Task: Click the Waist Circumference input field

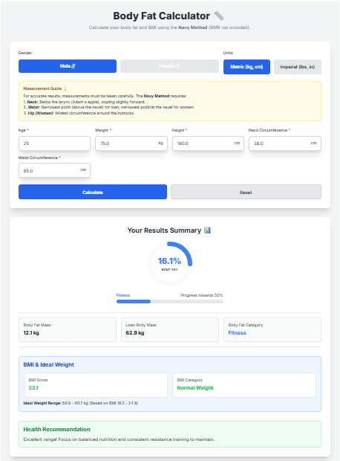Action: click(x=54, y=170)
